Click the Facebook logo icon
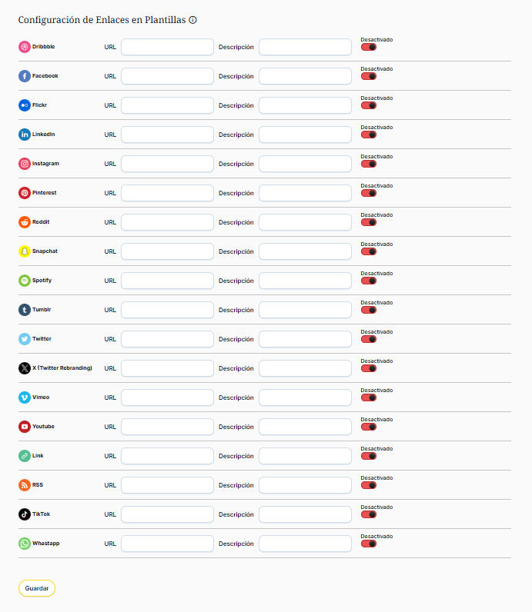Image resolution: width=532 pixels, height=612 pixels. pyautogui.click(x=25, y=76)
